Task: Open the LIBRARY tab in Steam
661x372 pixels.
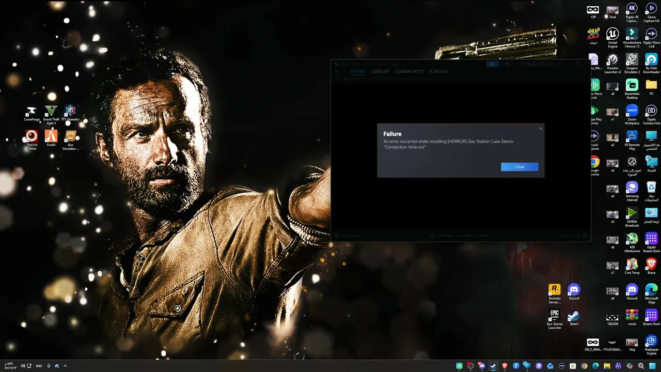Action: [x=380, y=71]
